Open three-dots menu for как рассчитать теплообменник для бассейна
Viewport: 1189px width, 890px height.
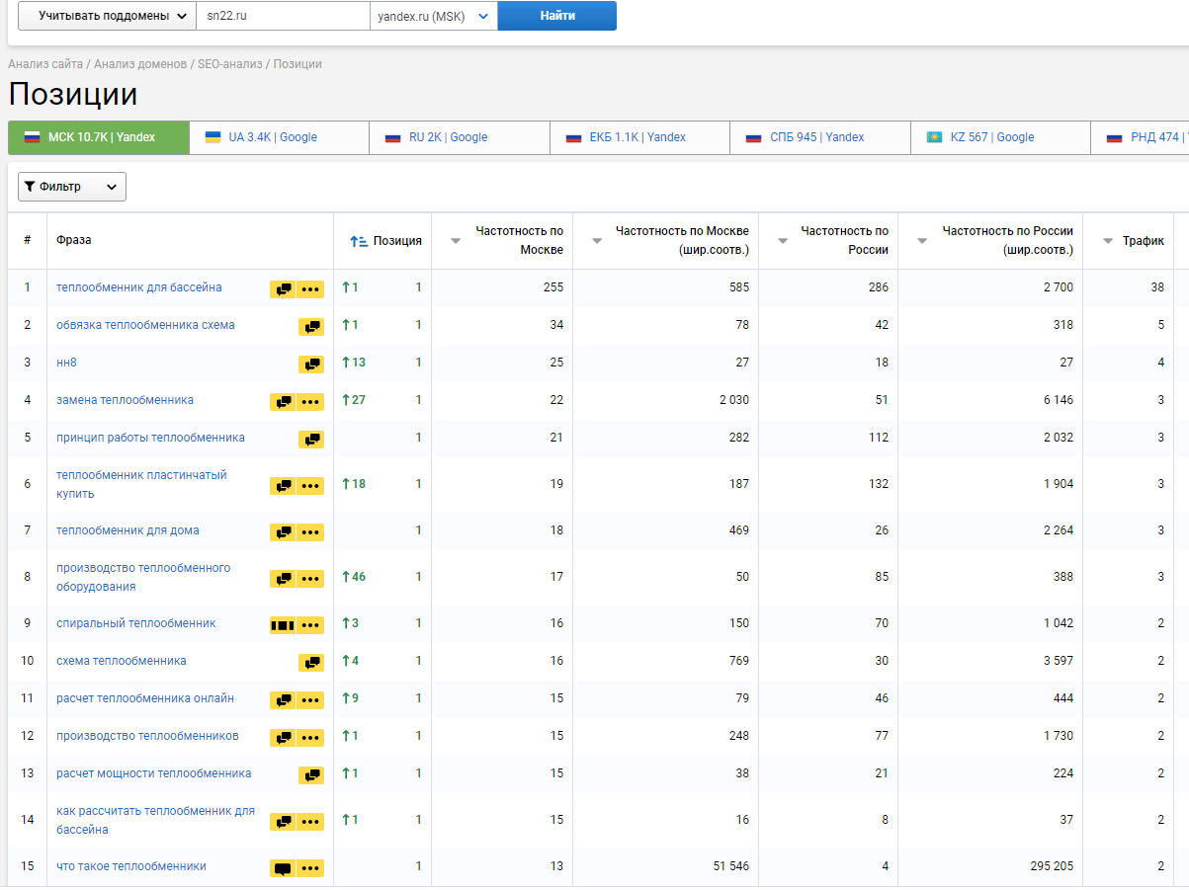[x=311, y=822]
